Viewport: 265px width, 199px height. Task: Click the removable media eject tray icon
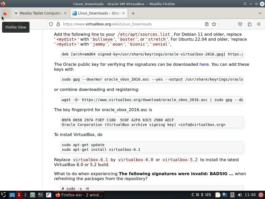point(232,195)
